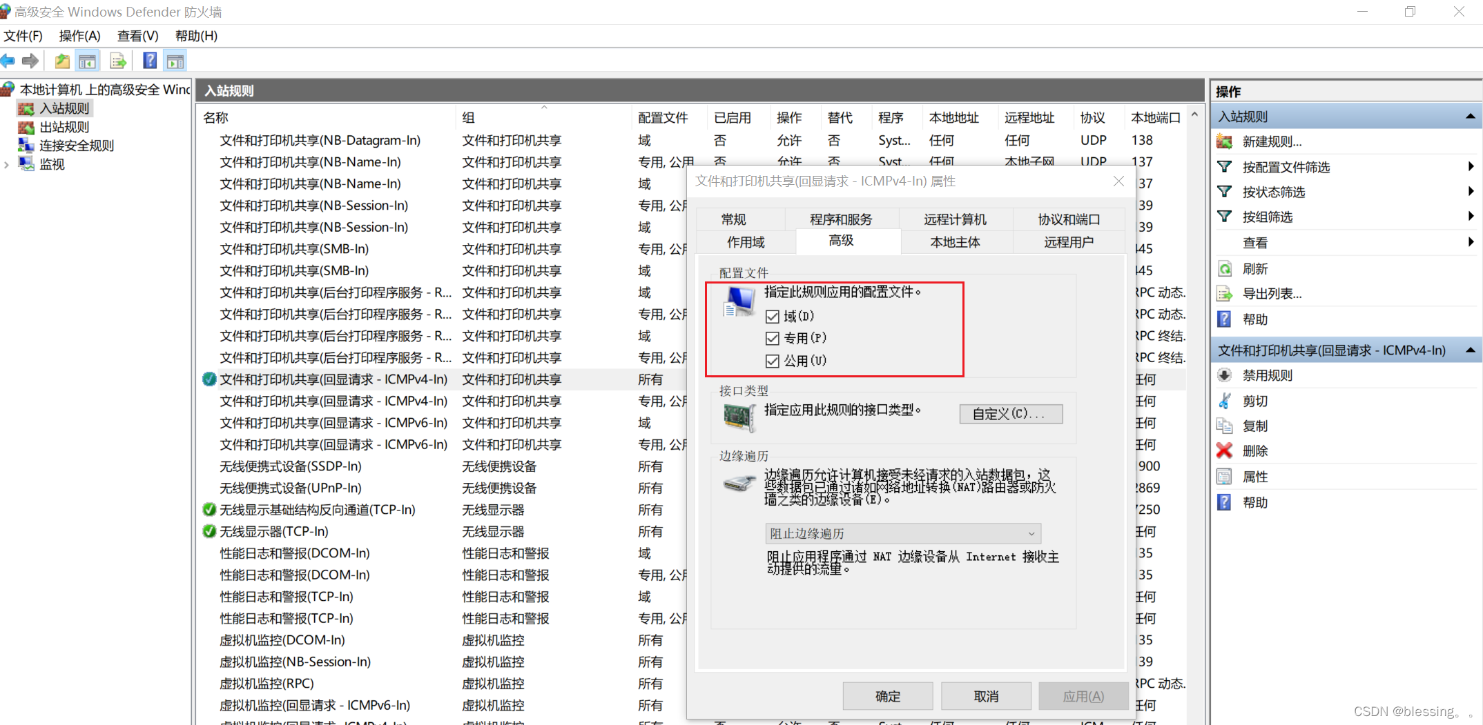Open the 文件(F) menu
The height and width of the screenshot is (725, 1483).
23,35
